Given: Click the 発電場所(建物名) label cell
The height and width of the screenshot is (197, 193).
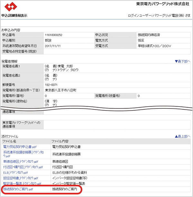Looking at the screenshot, I should point(23,103).
